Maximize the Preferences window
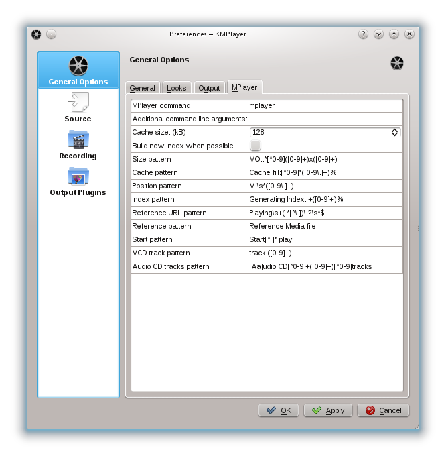 pos(394,34)
